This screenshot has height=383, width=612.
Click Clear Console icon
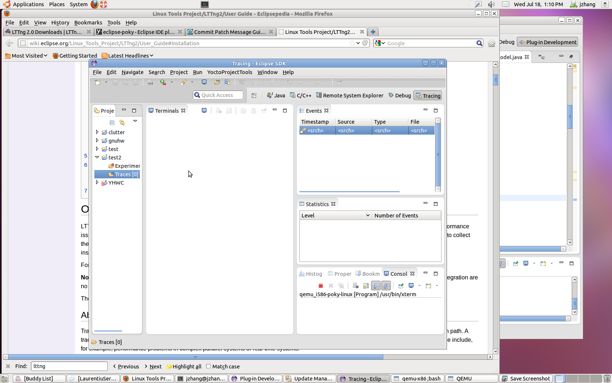click(356, 286)
